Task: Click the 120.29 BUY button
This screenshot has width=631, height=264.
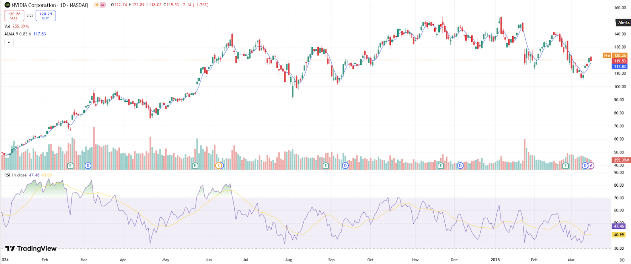Action: click(x=46, y=15)
